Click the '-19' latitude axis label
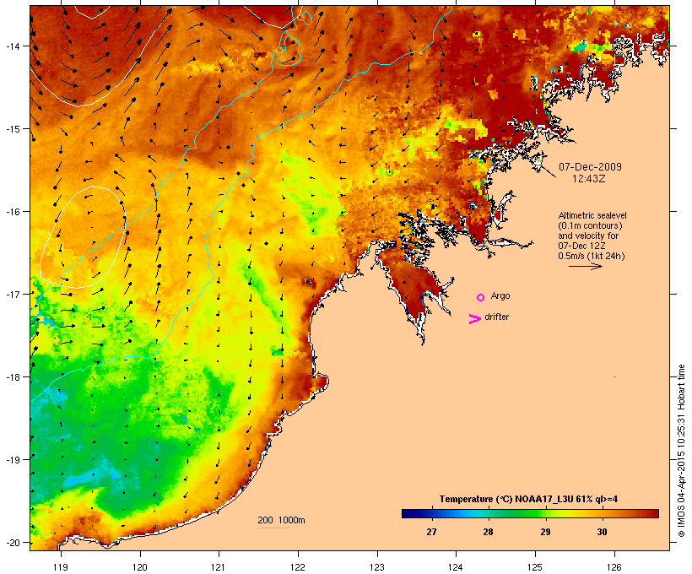Viewport: 692px width, 574px height. 12,460
